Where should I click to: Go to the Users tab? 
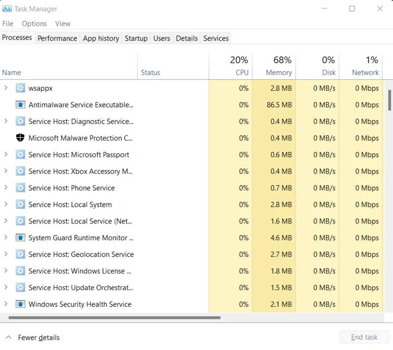pyautogui.click(x=162, y=38)
